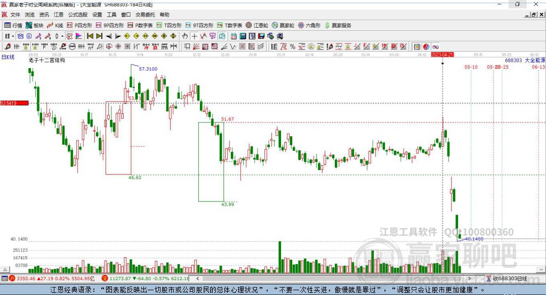Click the 05-10 future date label

(471, 67)
